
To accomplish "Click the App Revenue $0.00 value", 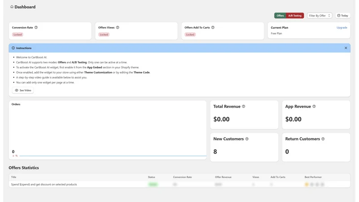I will [x=293, y=119].
